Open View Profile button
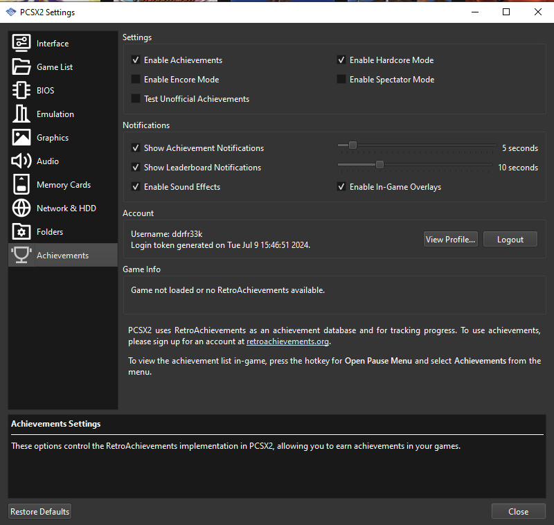554x525 pixels. coord(451,239)
